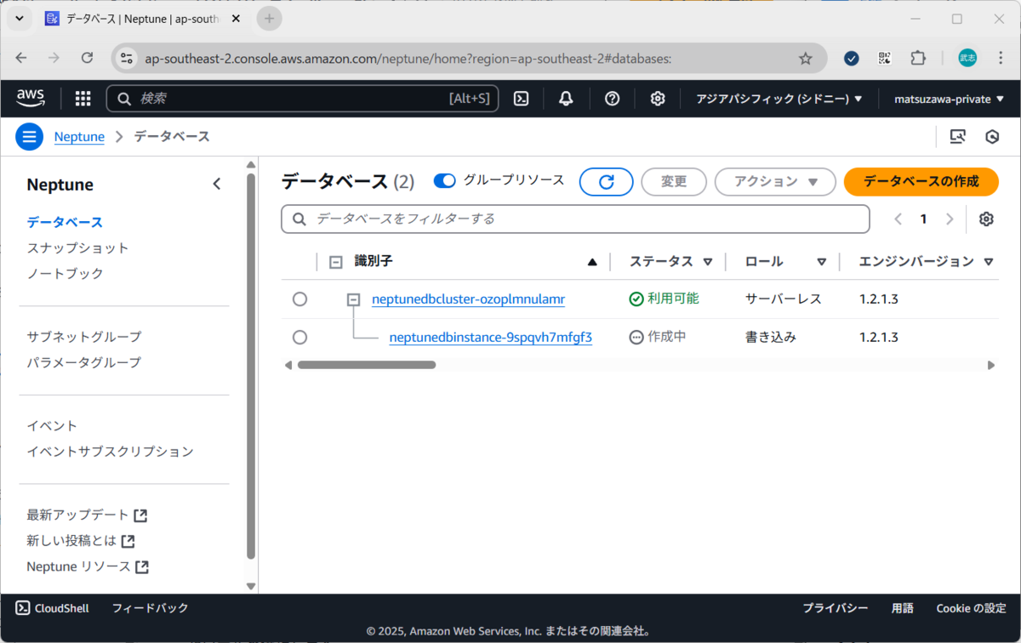Screen dimensions: 1021x643
Task: Open the tab search dropdown arrow
Action: 19,18
